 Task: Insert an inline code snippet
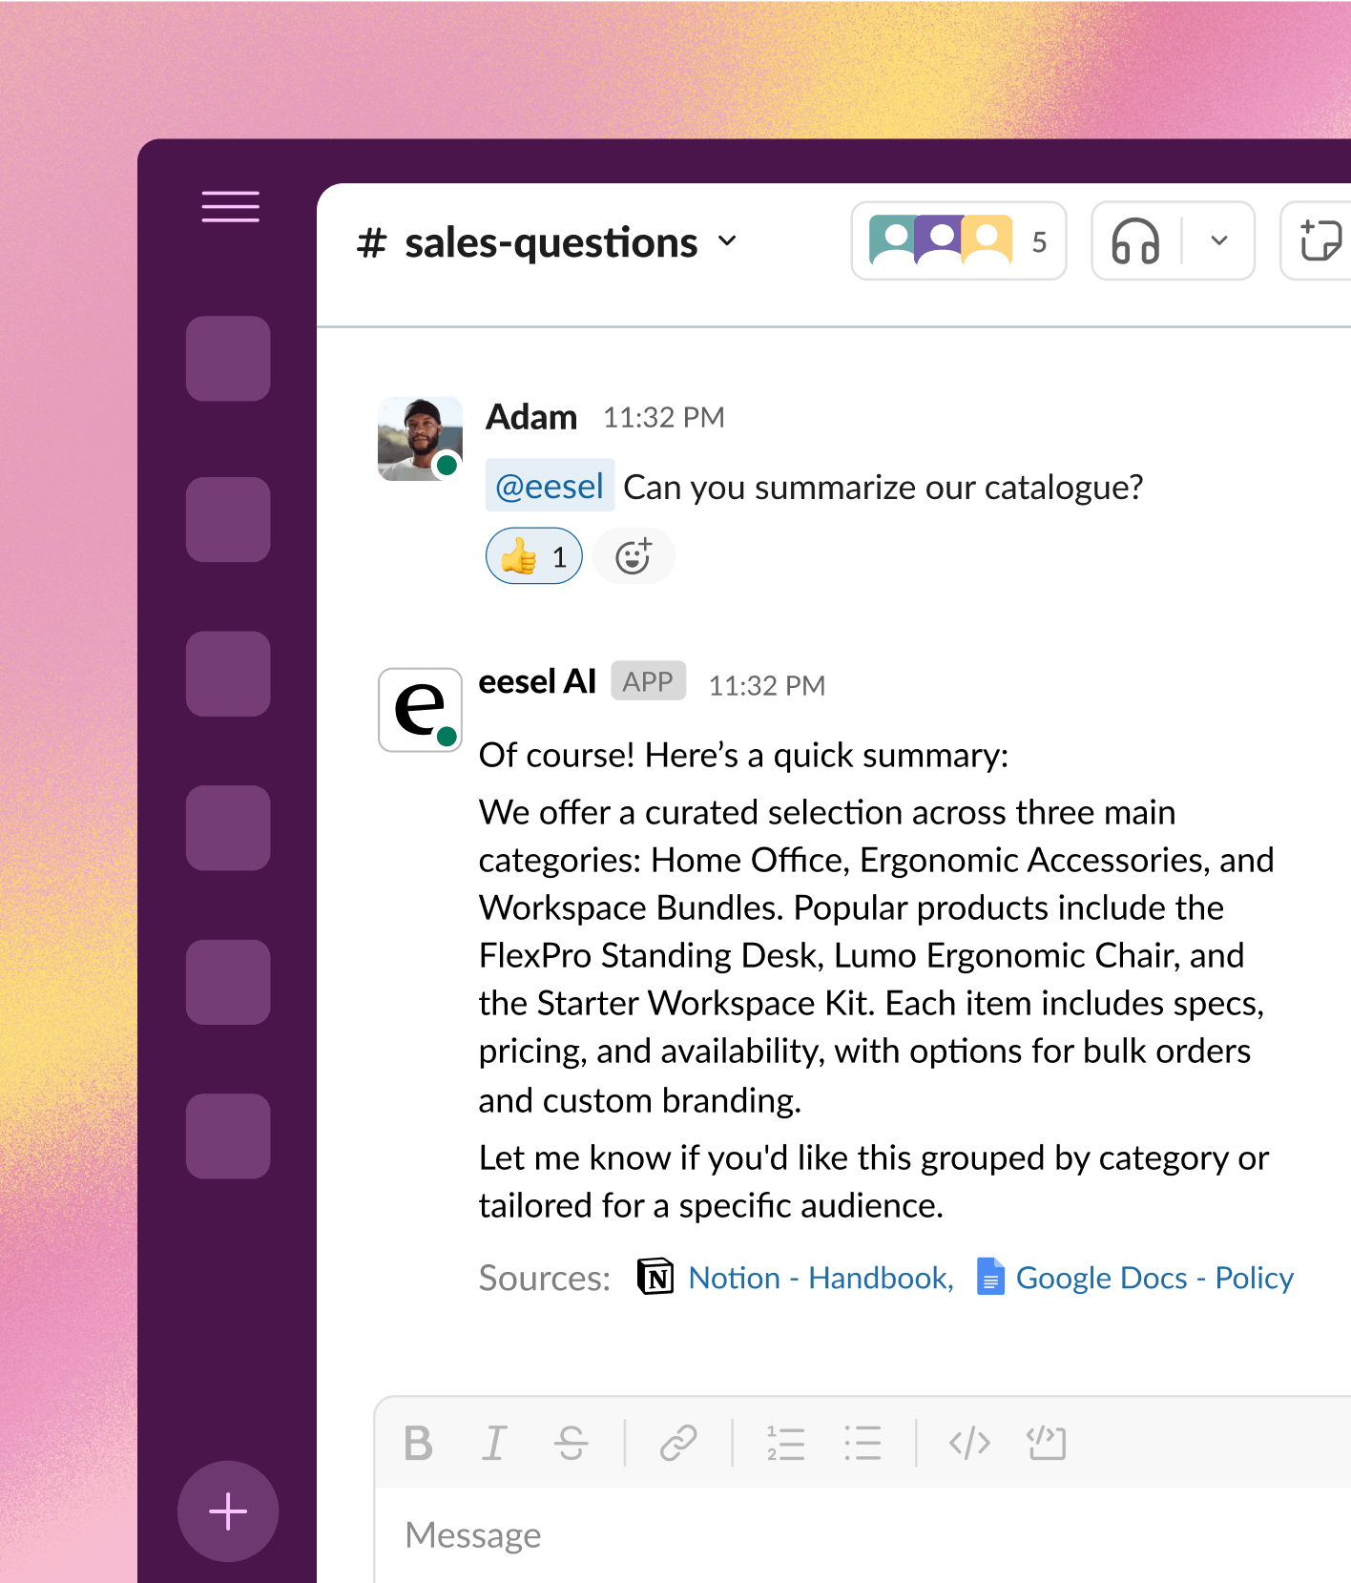[969, 1443]
